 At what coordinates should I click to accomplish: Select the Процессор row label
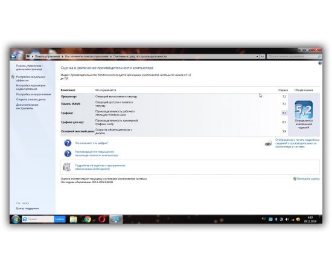click(x=69, y=97)
